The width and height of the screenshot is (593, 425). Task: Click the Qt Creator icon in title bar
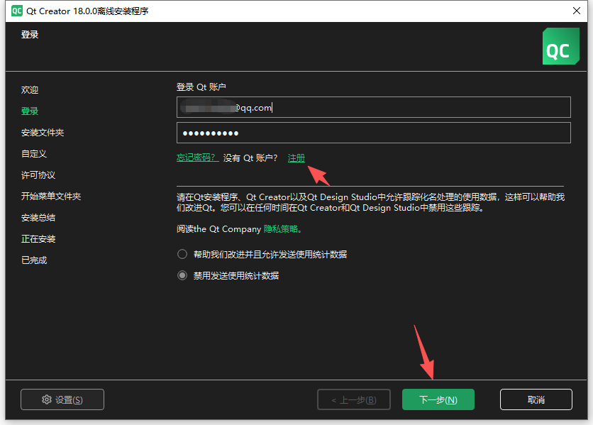click(x=16, y=11)
